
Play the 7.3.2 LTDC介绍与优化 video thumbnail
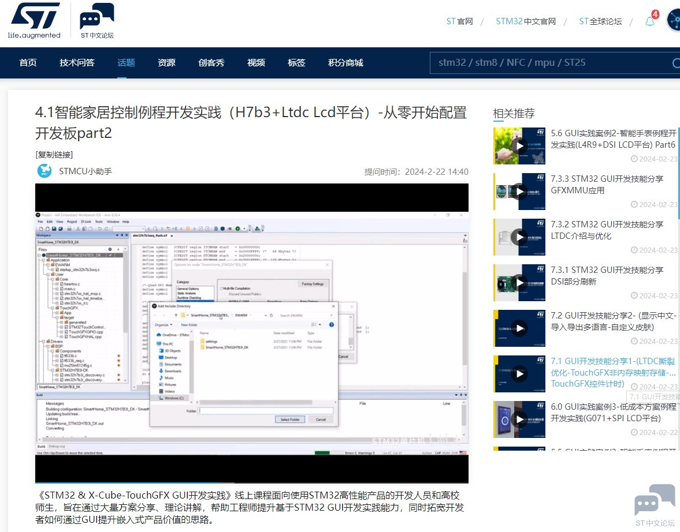[x=519, y=237]
